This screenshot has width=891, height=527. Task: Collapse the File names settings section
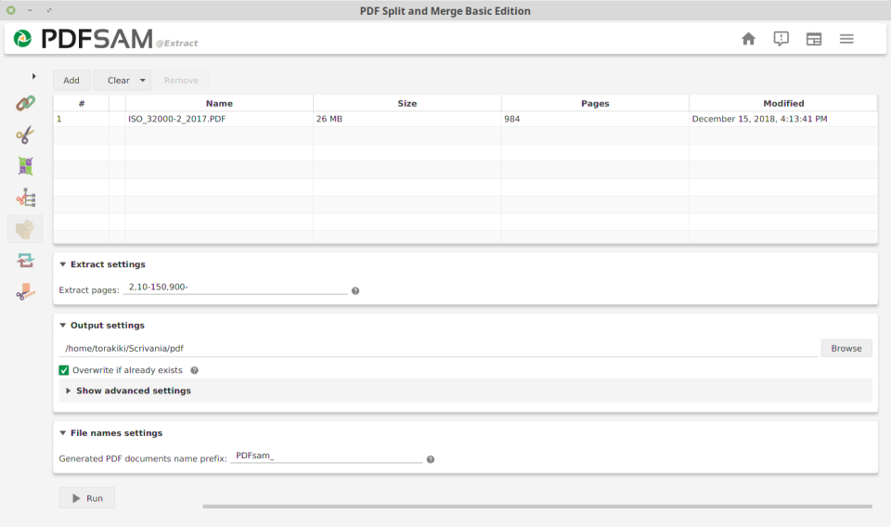pos(63,432)
